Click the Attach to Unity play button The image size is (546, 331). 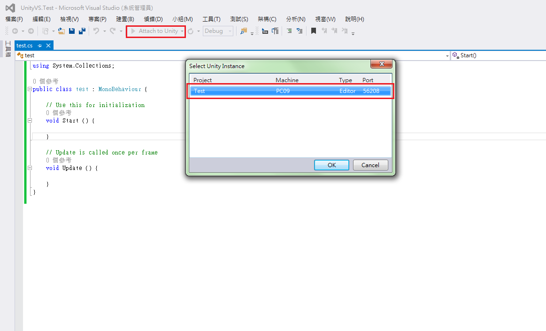coord(154,31)
